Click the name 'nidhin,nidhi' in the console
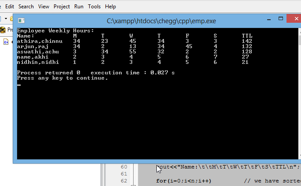Screen dimensions: 301x186 click(x=38, y=62)
